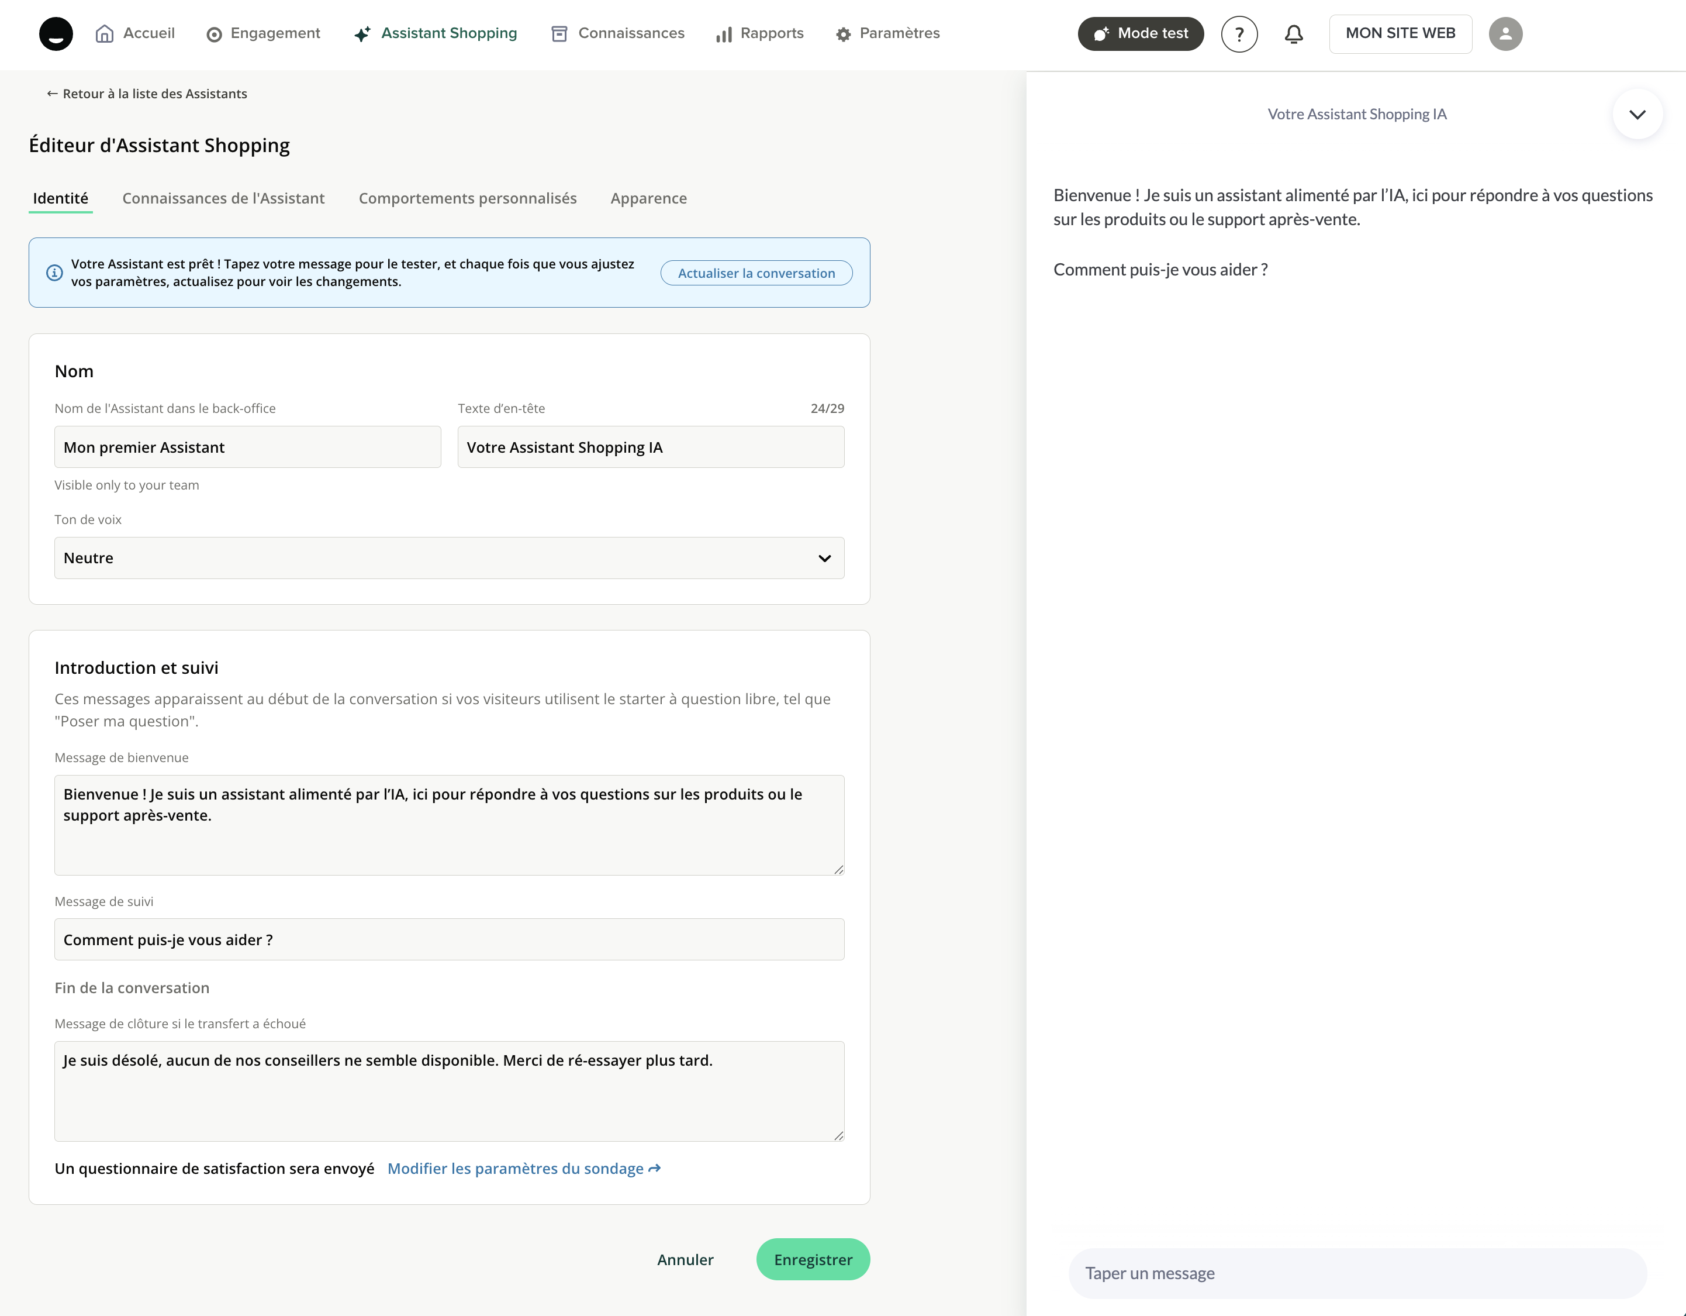The image size is (1686, 1316).
Task: Click the Engagement target icon
Action: point(214,35)
